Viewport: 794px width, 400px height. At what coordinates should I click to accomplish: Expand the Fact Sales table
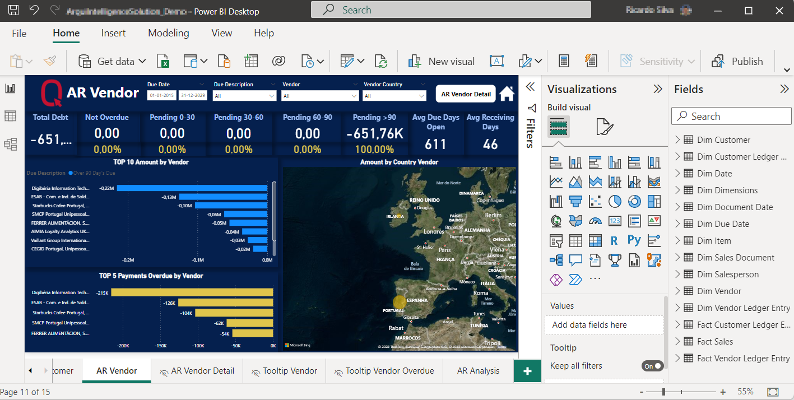(677, 341)
